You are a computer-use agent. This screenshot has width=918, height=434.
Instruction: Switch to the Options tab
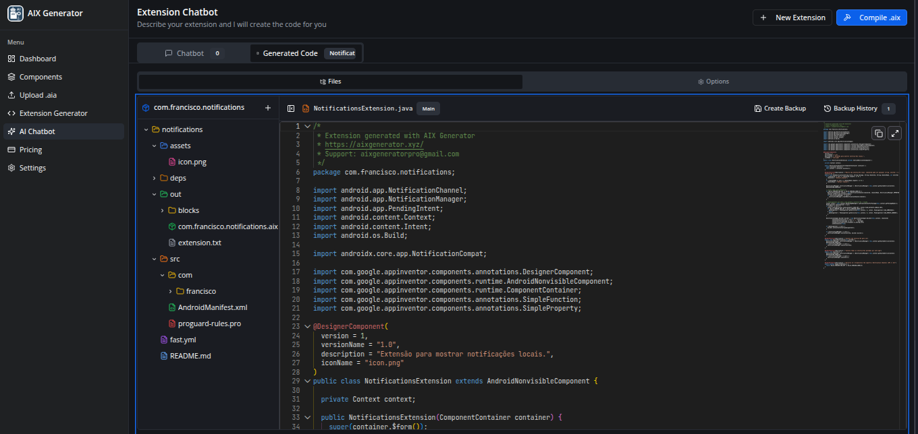coord(713,82)
